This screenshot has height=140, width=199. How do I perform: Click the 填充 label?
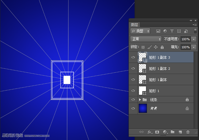[175, 47]
